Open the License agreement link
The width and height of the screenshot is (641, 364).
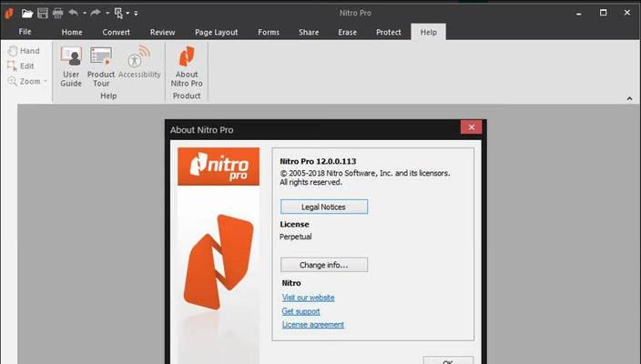click(x=313, y=324)
